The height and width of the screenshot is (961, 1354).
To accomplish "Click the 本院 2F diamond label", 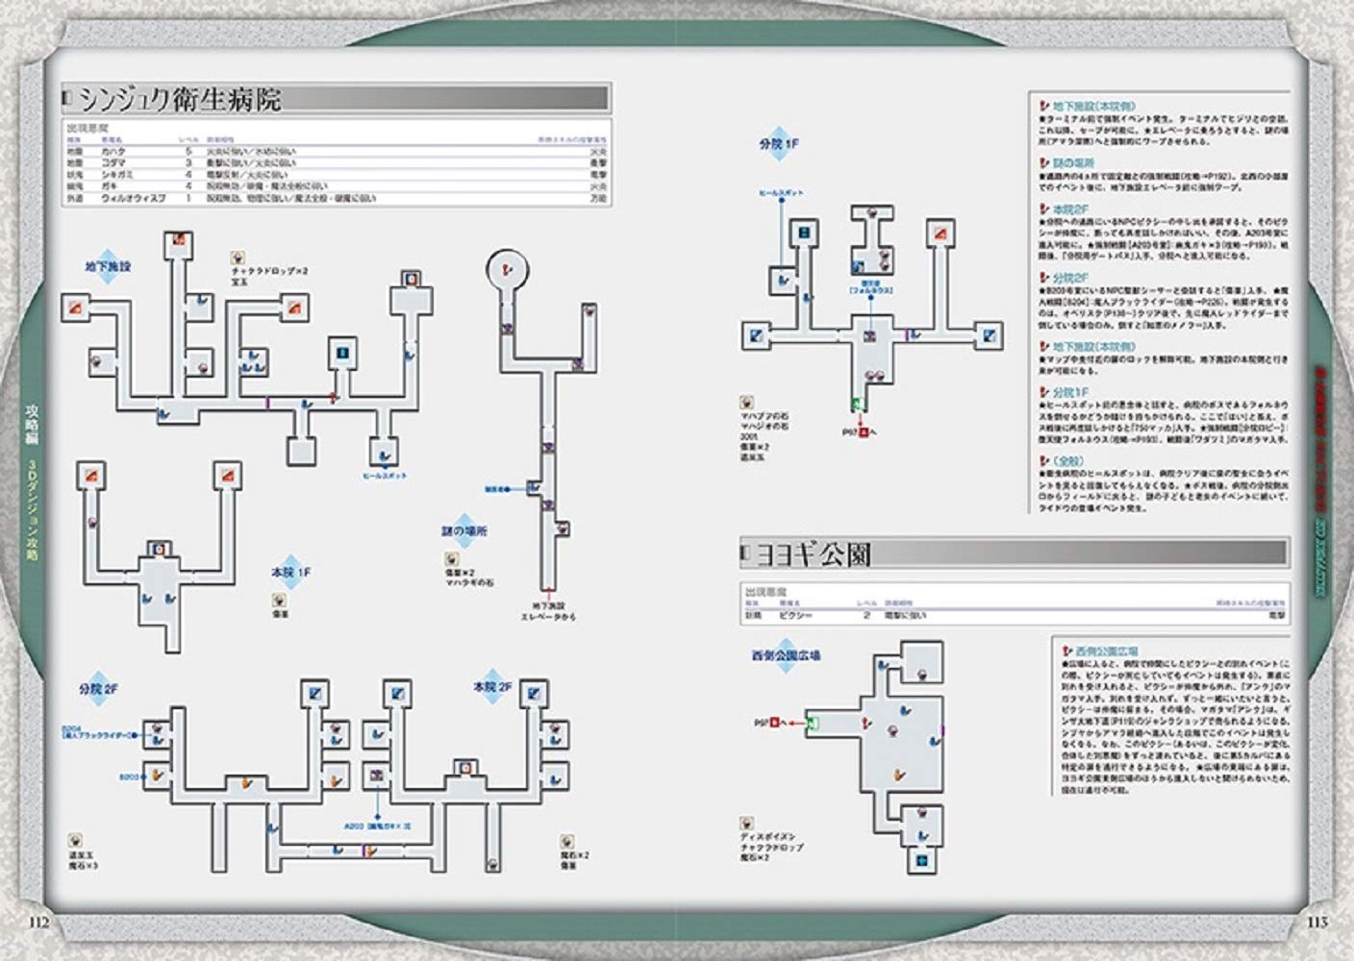I will point(492,688).
